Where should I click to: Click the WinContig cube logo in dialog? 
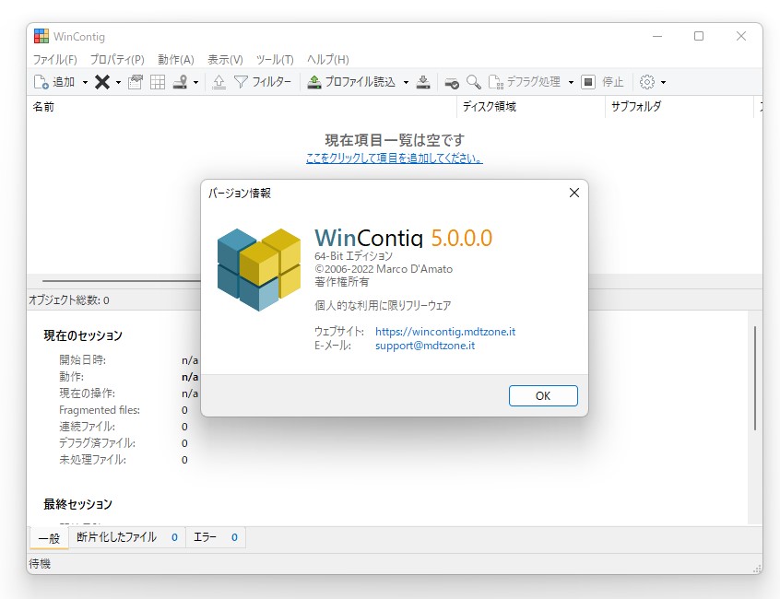click(x=259, y=269)
